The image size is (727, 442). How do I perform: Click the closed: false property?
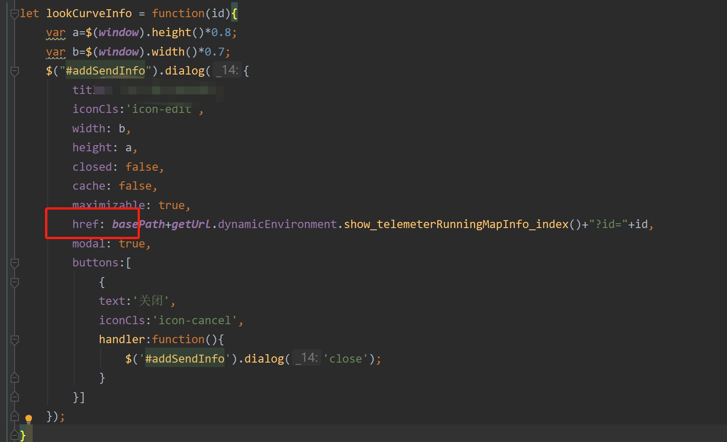115,167
